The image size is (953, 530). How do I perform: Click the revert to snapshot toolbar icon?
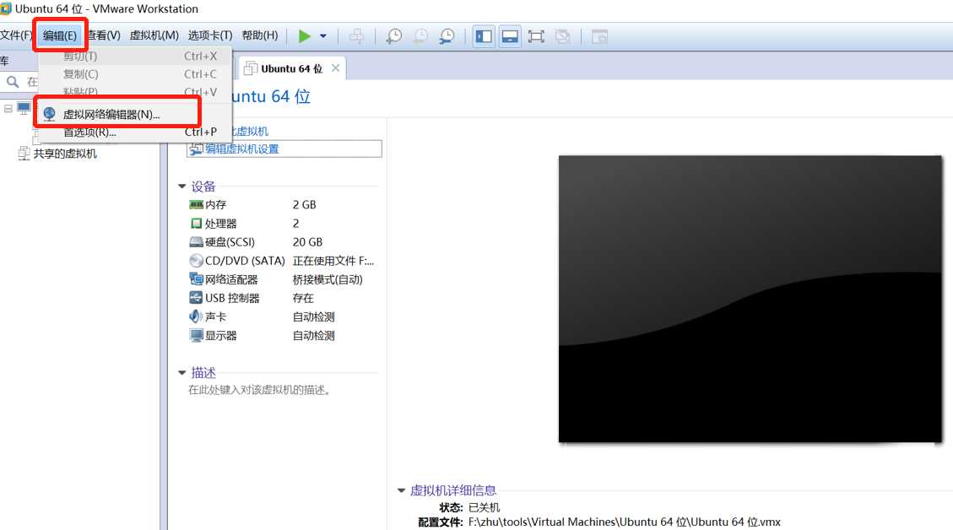tap(420, 36)
